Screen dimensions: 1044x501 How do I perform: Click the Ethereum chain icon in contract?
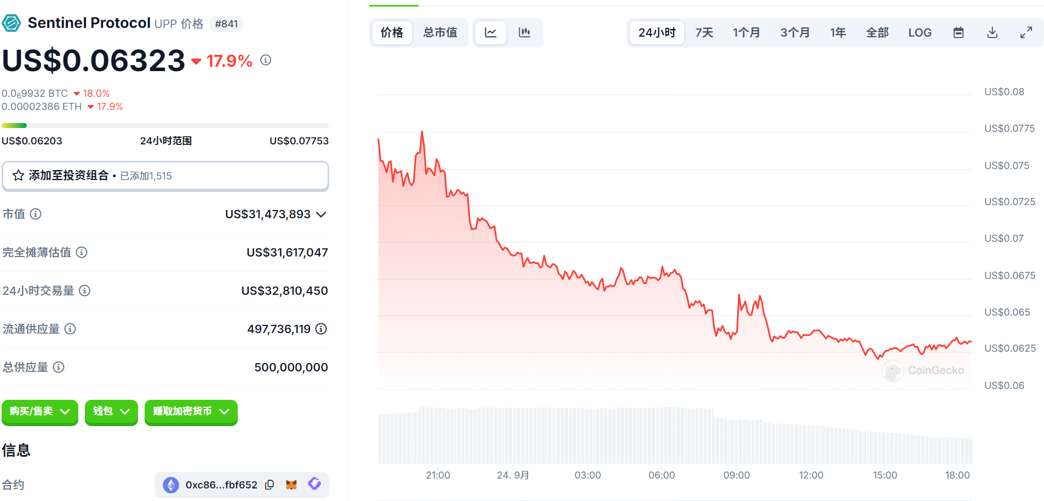pos(171,485)
